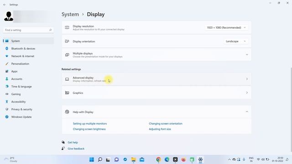Open the Mail app on taskbar

point(142,159)
